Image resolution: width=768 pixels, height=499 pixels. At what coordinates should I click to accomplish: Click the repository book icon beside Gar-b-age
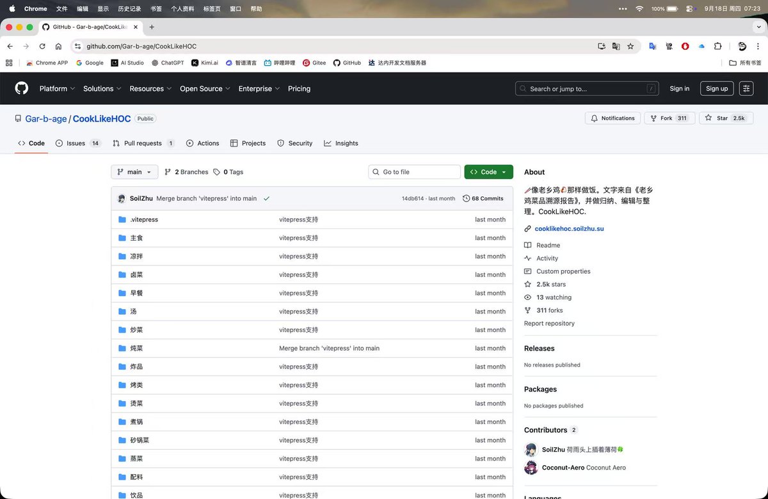pyautogui.click(x=17, y=118)
